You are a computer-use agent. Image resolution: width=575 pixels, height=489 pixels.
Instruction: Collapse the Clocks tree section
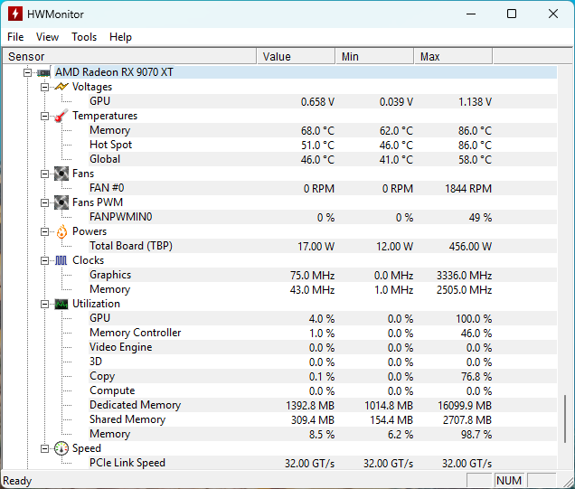[44, 260]
